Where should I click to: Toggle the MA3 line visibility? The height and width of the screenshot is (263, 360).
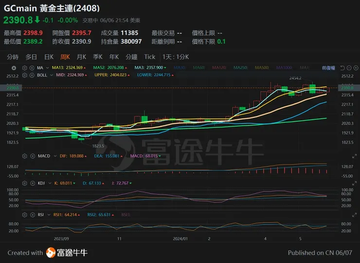150,68
